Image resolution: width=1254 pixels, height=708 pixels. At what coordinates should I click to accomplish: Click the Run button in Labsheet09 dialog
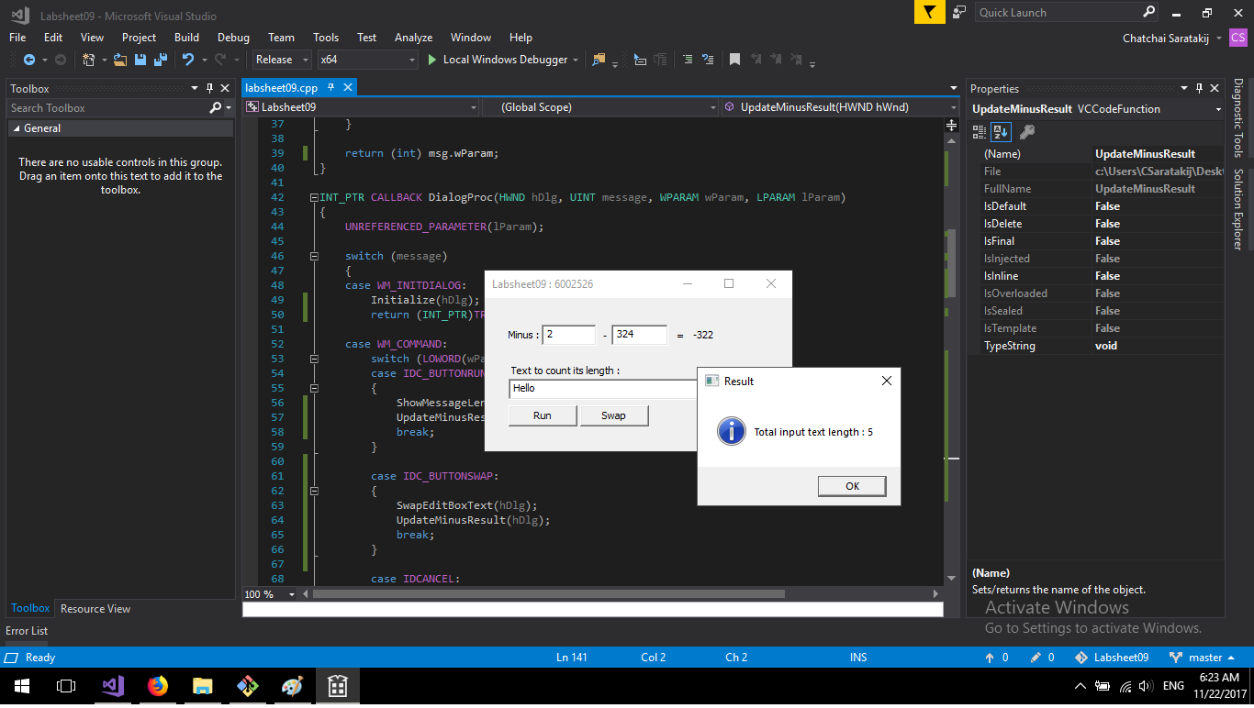pos(543,415)
